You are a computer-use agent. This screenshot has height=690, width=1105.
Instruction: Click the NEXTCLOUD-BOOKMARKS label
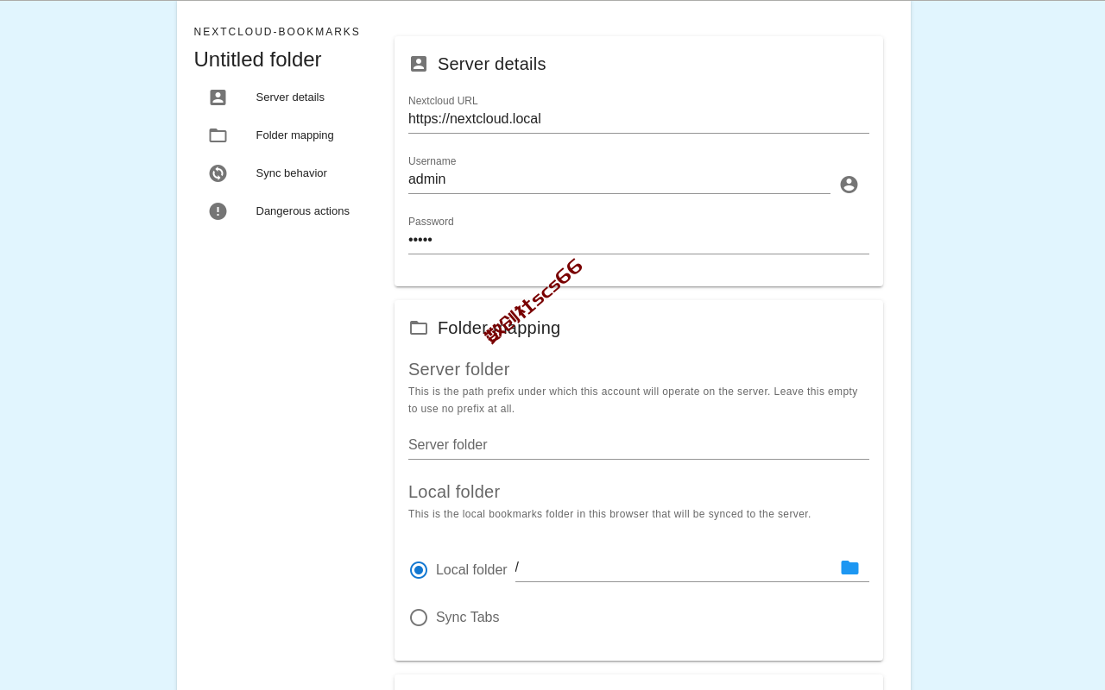click(277, 32)
